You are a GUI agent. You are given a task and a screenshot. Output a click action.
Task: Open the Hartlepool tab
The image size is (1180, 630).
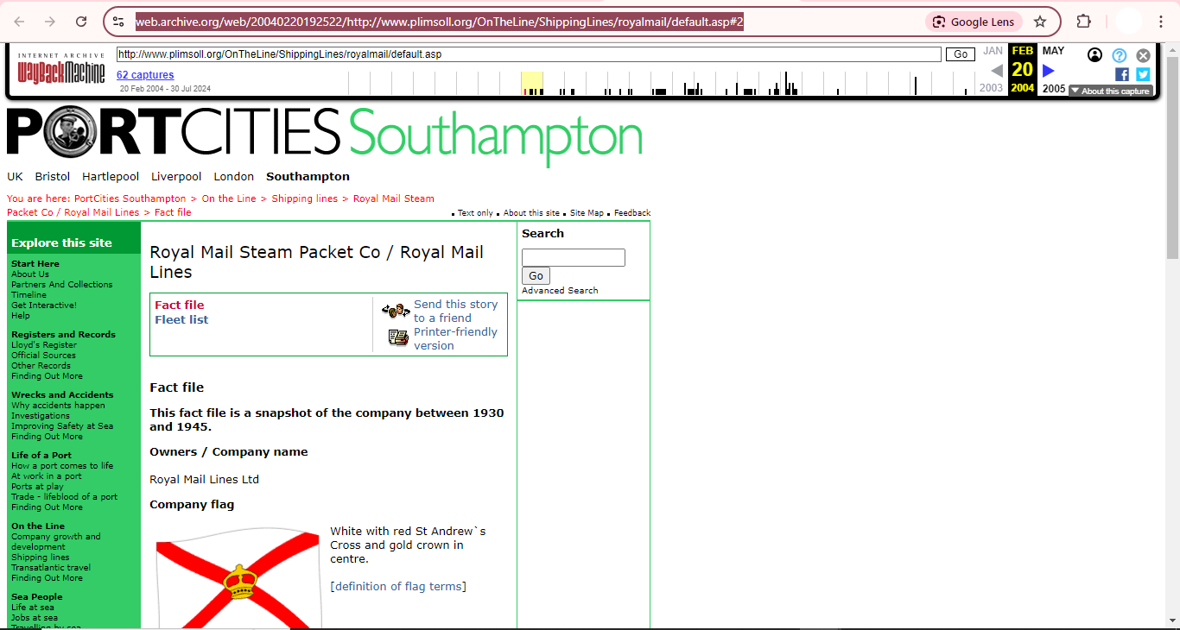(111, 177)
